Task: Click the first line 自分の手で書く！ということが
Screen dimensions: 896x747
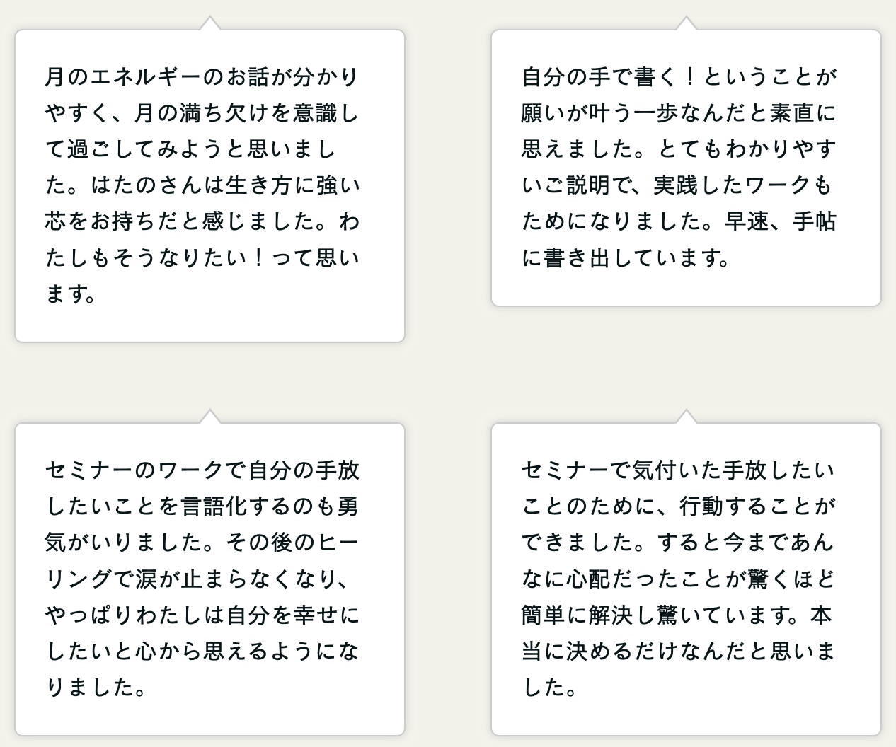Action: pos(679,76)
